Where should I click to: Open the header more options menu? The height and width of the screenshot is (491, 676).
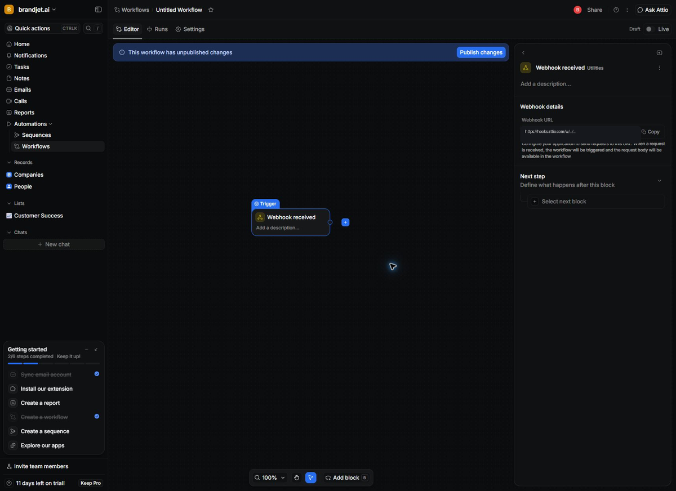627,10
